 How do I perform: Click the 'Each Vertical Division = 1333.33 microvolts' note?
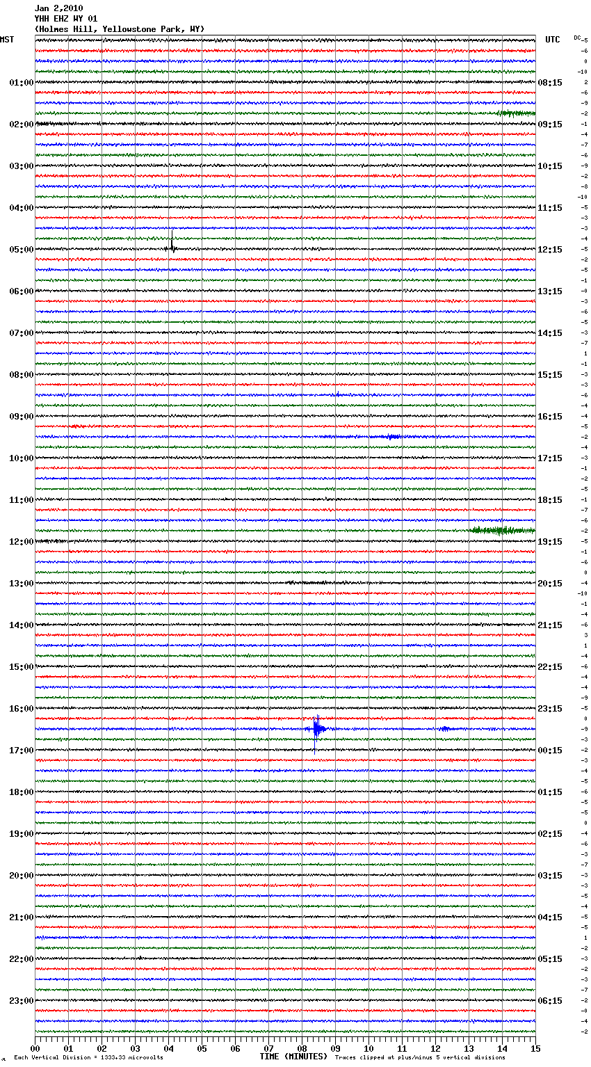click(88, 1057)
